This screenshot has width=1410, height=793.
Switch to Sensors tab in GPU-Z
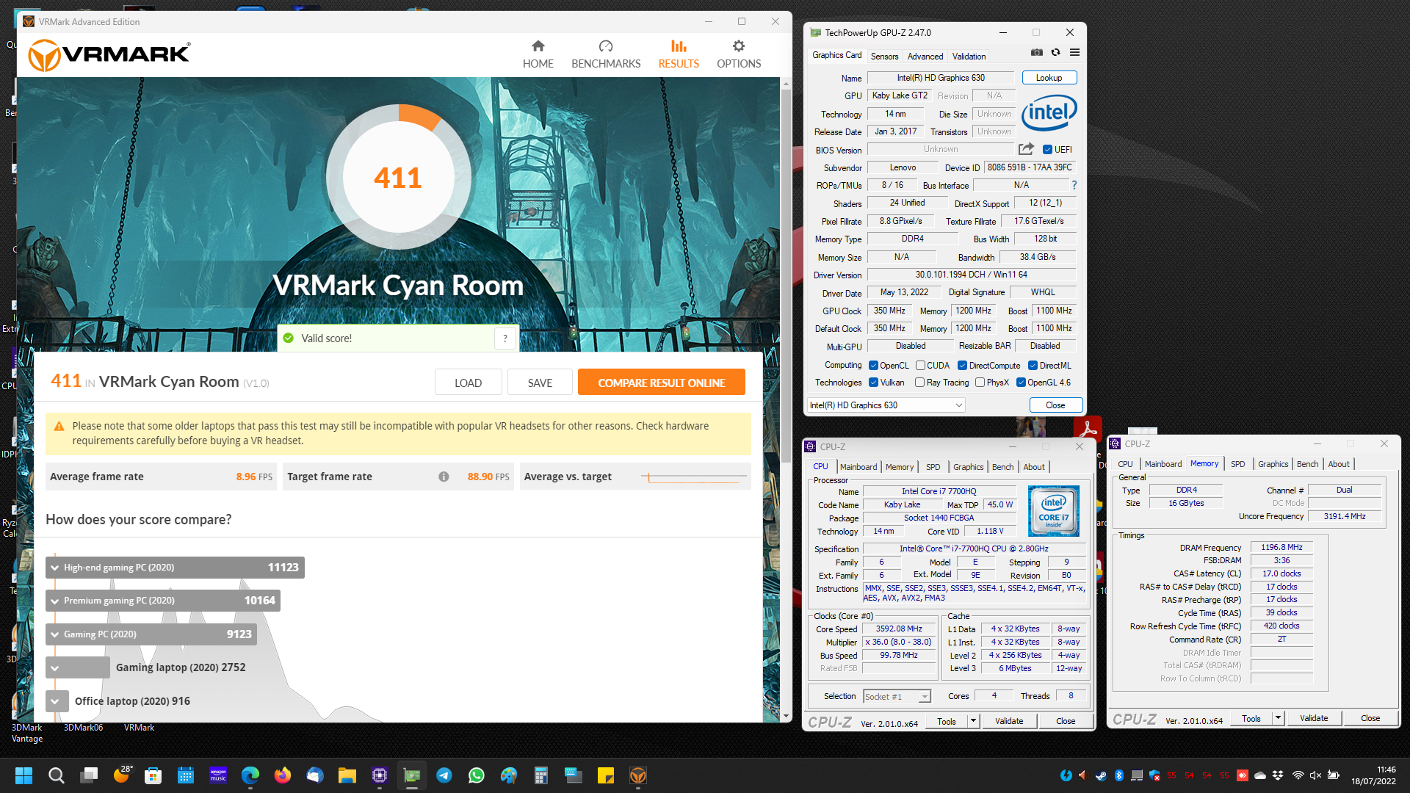coord(884,56)
